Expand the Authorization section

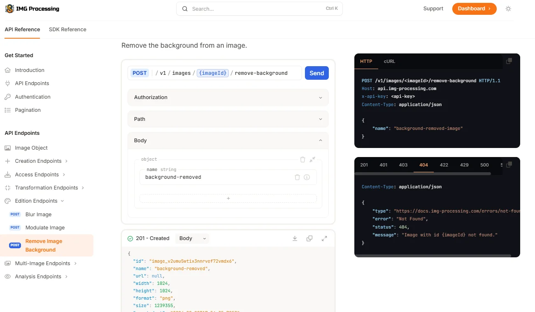(x=228, y=97)
